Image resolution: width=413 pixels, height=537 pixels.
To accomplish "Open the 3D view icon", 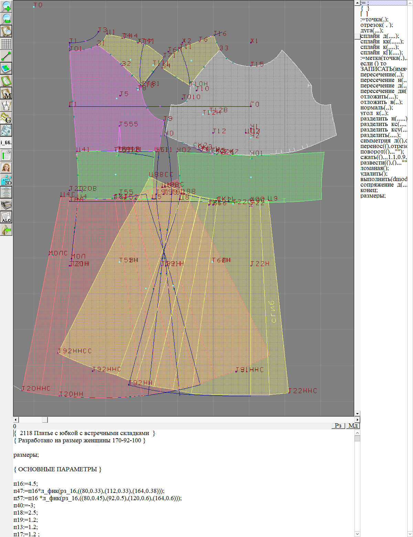I will (x=7, y=180).
